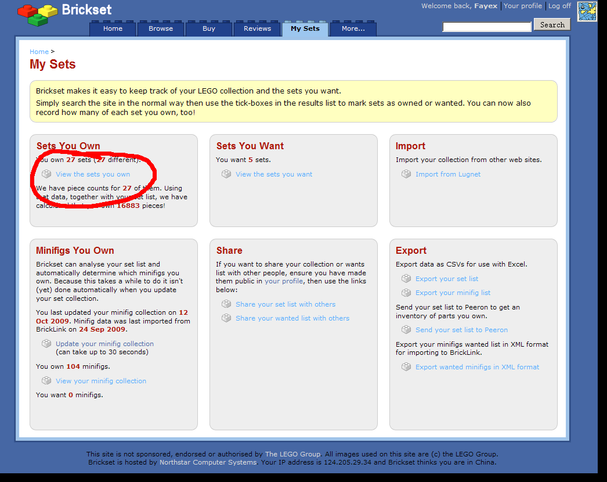Screen dimensions: 607x482
Task: Click the 104 minifigs count
Action: [73, 366]
